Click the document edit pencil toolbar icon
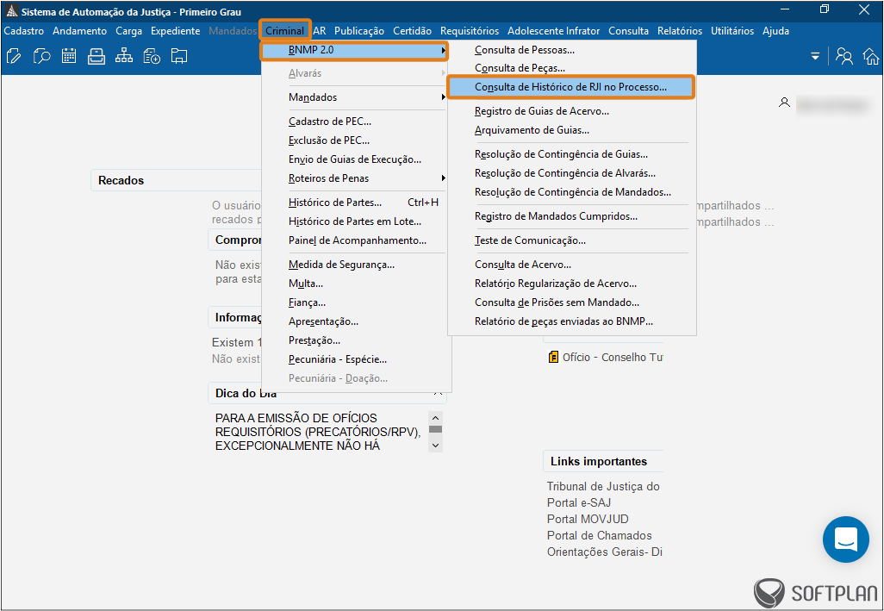The image size is (884, 611). pos(14,56)
